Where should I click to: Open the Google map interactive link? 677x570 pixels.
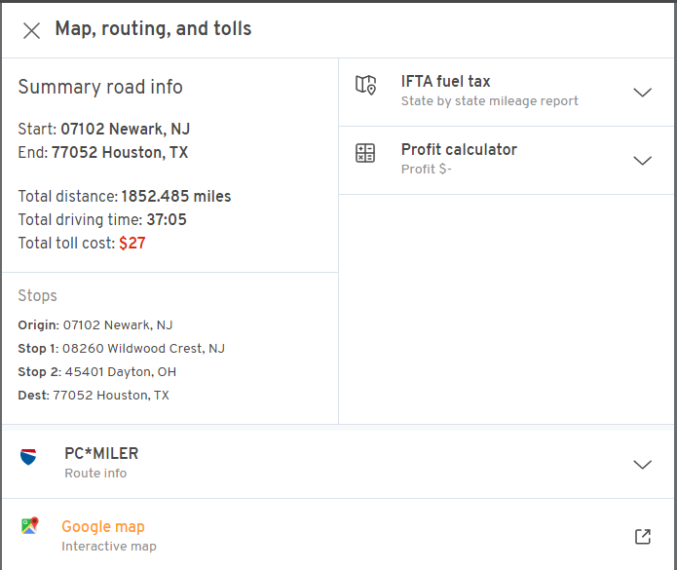click(x=103, y=527)
